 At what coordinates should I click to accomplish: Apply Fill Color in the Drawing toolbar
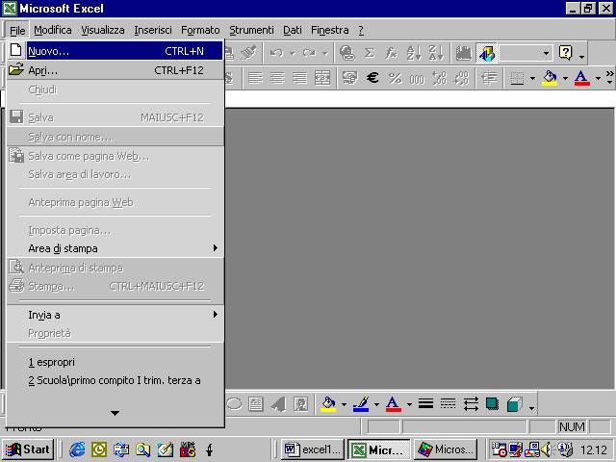tap(328, 404)
